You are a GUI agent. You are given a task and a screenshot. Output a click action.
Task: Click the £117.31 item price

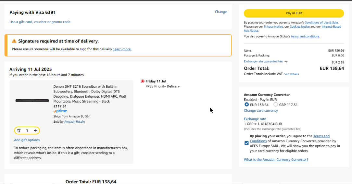[60, 106]
